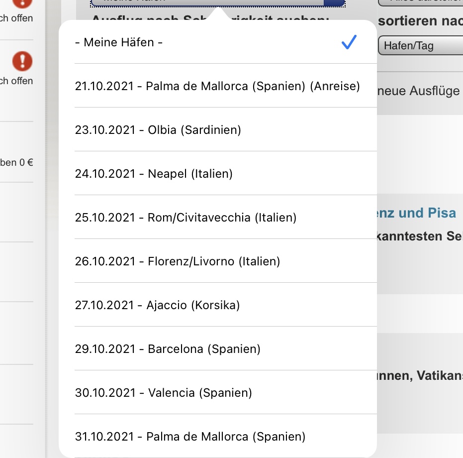Image resolution: width=463 pixels, height=458 pixels.
Task: Choose 21.10.2021 Palma de Mallorca (Anreise)
Action: [x=217, y=86]
